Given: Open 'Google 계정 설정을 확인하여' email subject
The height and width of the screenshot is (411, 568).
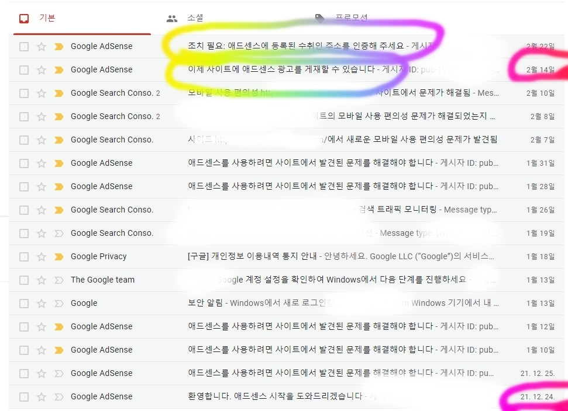Looking at the screenshot, I should tap(341, 280).
